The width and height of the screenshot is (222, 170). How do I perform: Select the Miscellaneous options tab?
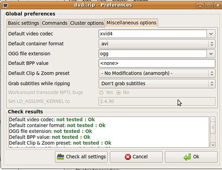[131, 23]
